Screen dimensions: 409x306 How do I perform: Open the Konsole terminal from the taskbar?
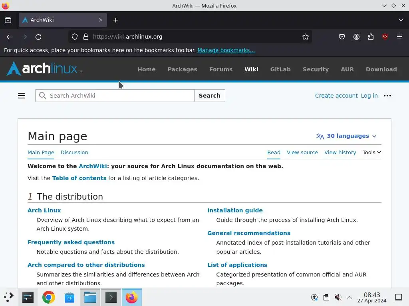point(111,297)
